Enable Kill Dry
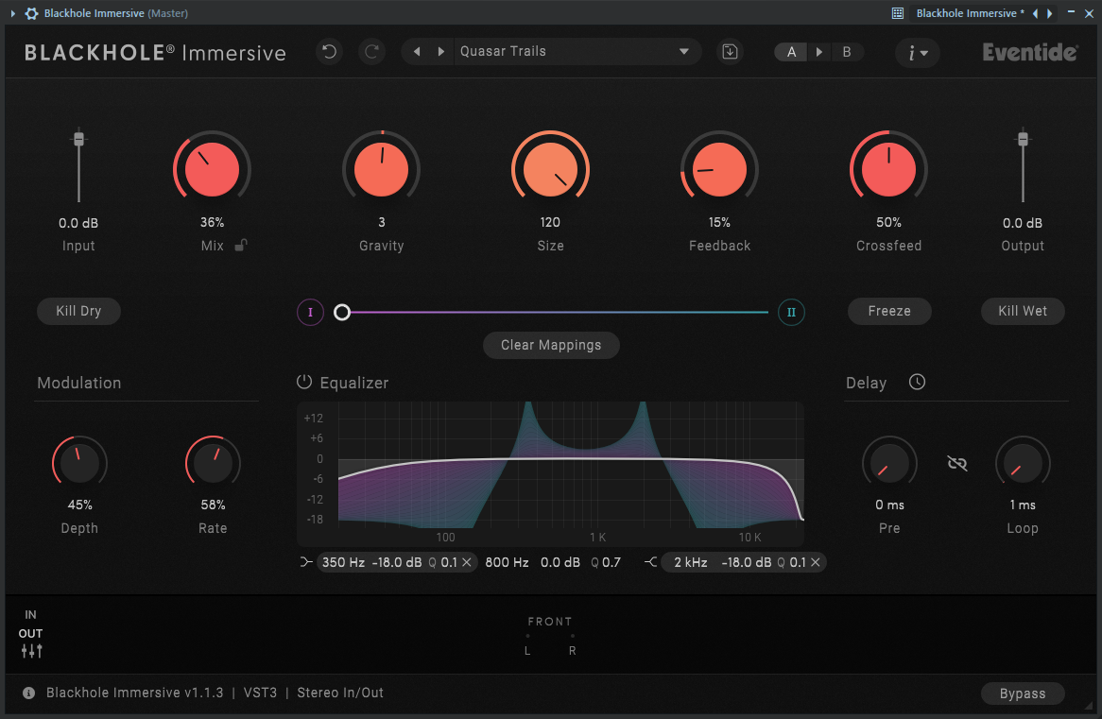 click(x=78, y=311)
